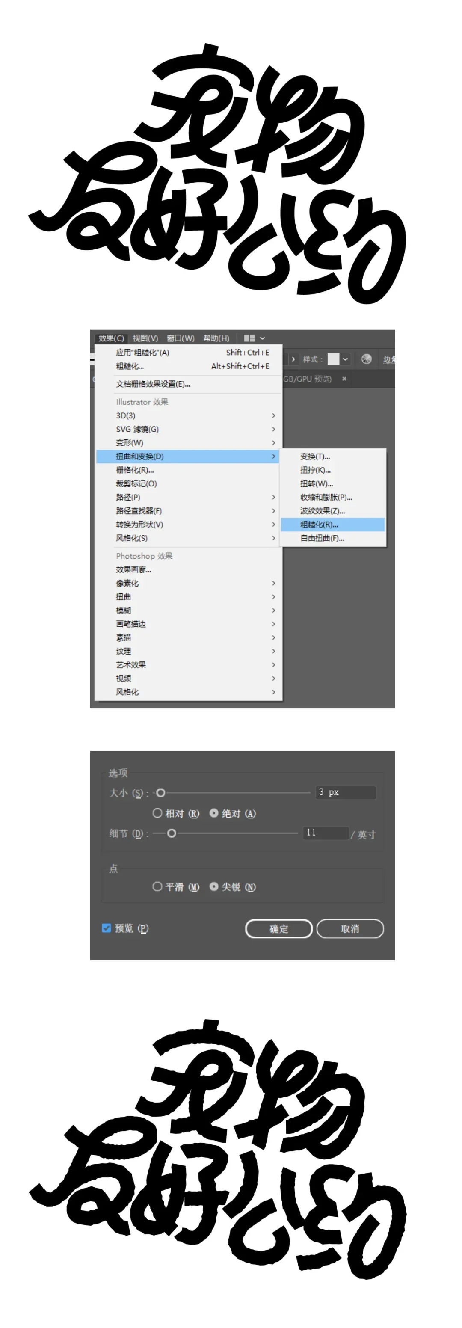
Task: Toggle the 预览 (Preview) checkbox
Action: pos(107,928)
